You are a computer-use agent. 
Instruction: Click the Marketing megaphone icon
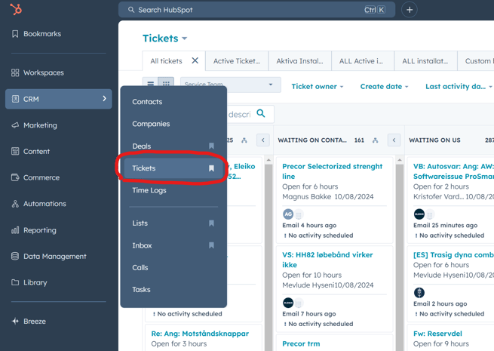pos(15,125)
